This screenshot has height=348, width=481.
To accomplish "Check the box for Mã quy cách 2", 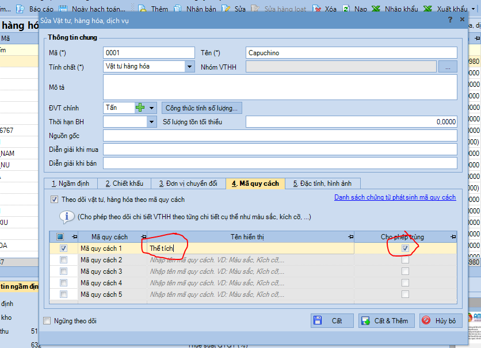I will [63, 260].
